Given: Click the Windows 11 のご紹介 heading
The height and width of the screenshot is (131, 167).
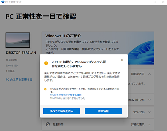Looking at the screenshot, I should click(x=63, y=36).
